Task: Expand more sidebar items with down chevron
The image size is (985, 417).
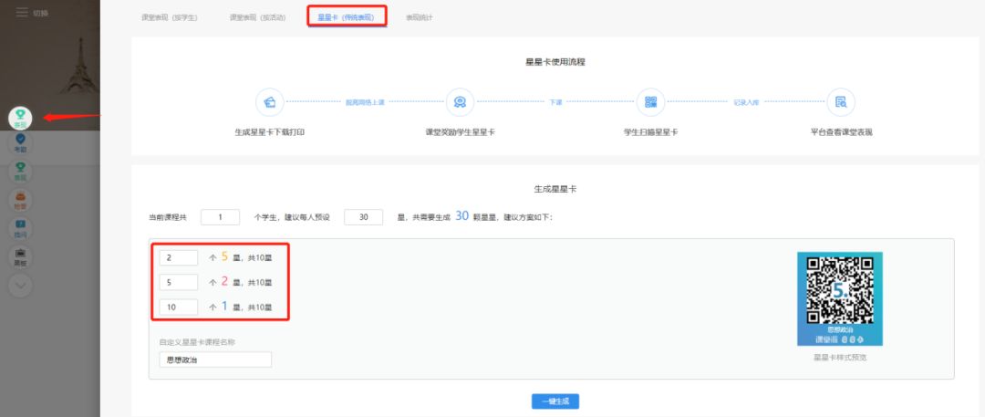Action: [x=20, y=285]
